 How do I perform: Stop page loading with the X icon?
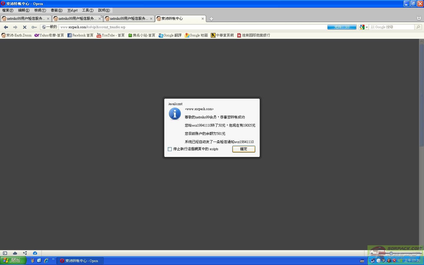point(25,27)
